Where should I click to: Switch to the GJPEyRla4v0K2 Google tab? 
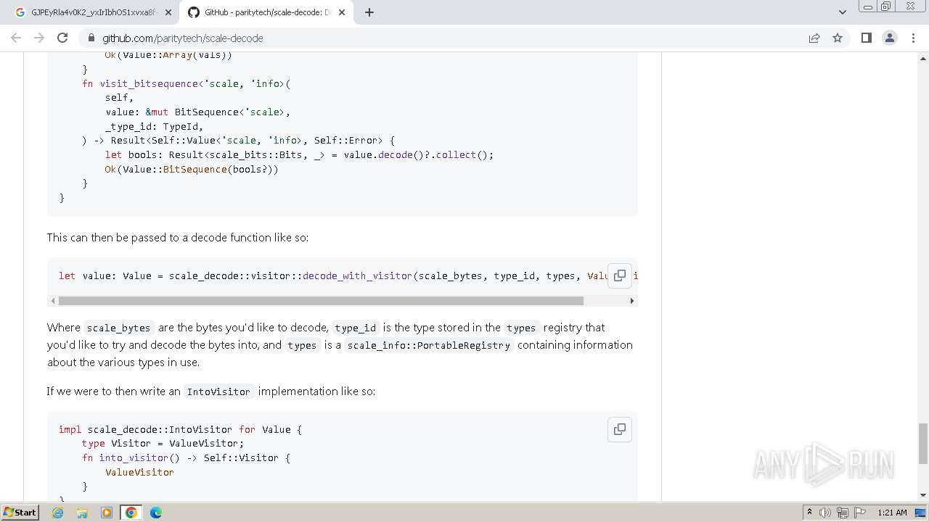click(x=93, y=12)
